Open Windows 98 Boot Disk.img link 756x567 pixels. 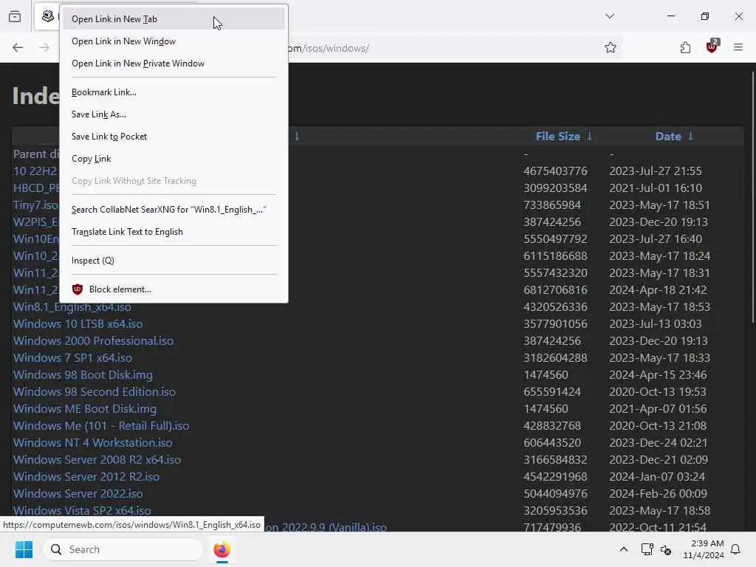(x=83, y=374)
